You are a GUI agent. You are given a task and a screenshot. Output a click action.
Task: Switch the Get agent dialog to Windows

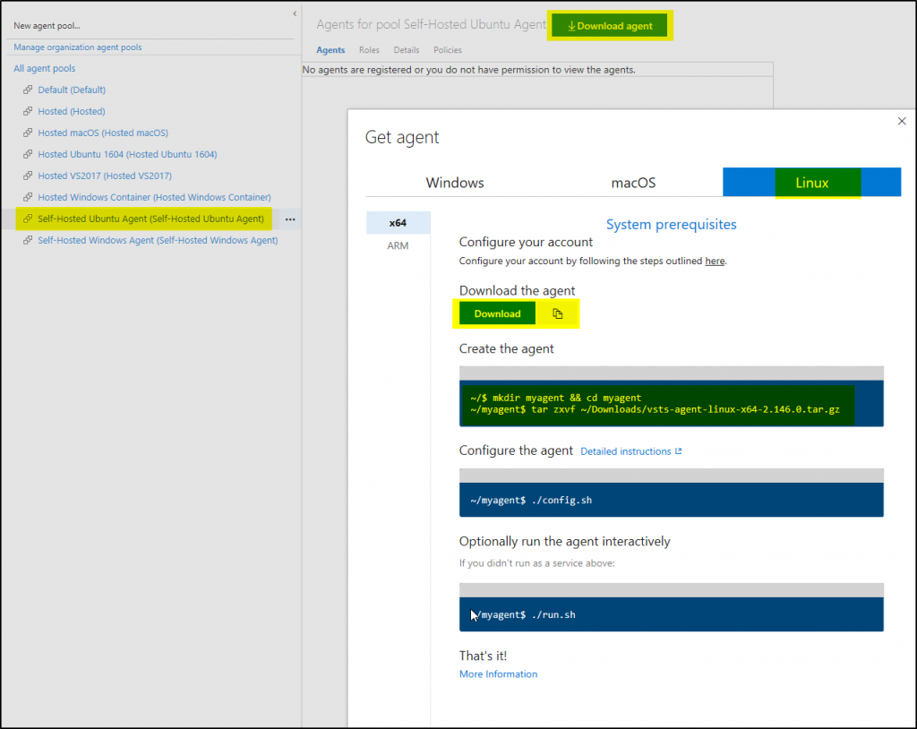coord(454,182)
